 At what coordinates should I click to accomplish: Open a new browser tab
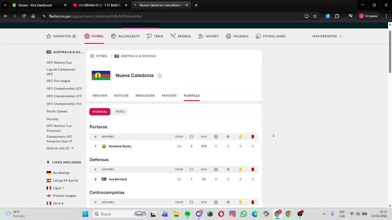pos(196,5)
